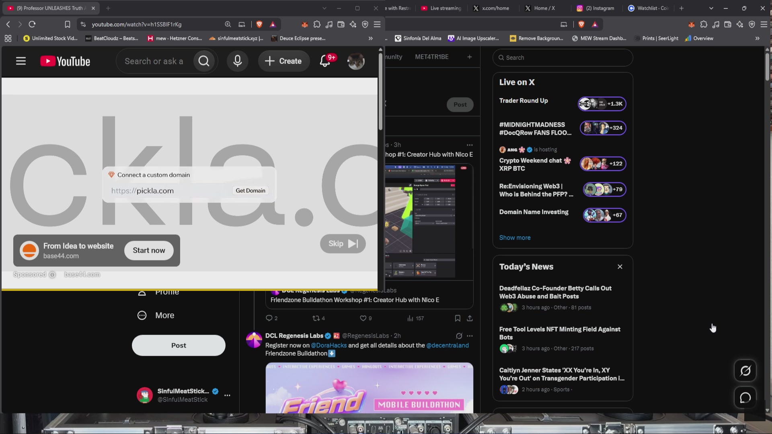Click the X Search input field
Screen dimensions: 772x434
tap(563, 57)
